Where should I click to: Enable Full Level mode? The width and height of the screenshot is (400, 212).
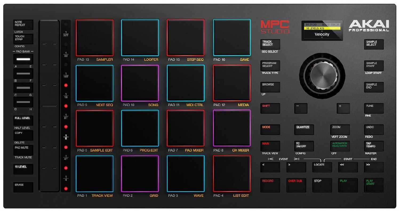pos(23,120)
